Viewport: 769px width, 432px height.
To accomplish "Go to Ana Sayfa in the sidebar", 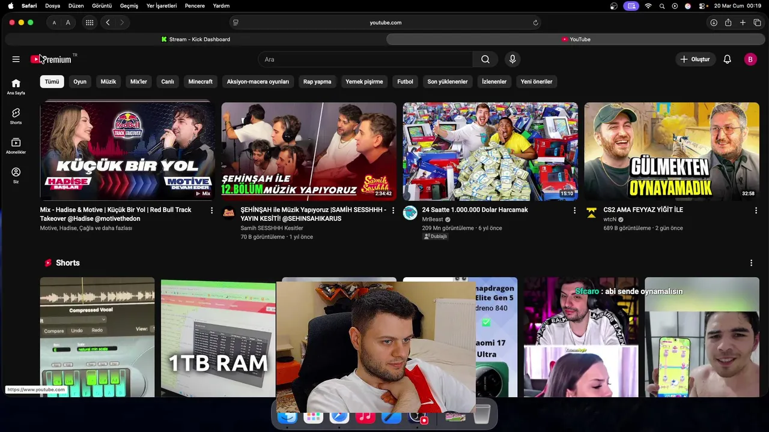I will point(16,86).
